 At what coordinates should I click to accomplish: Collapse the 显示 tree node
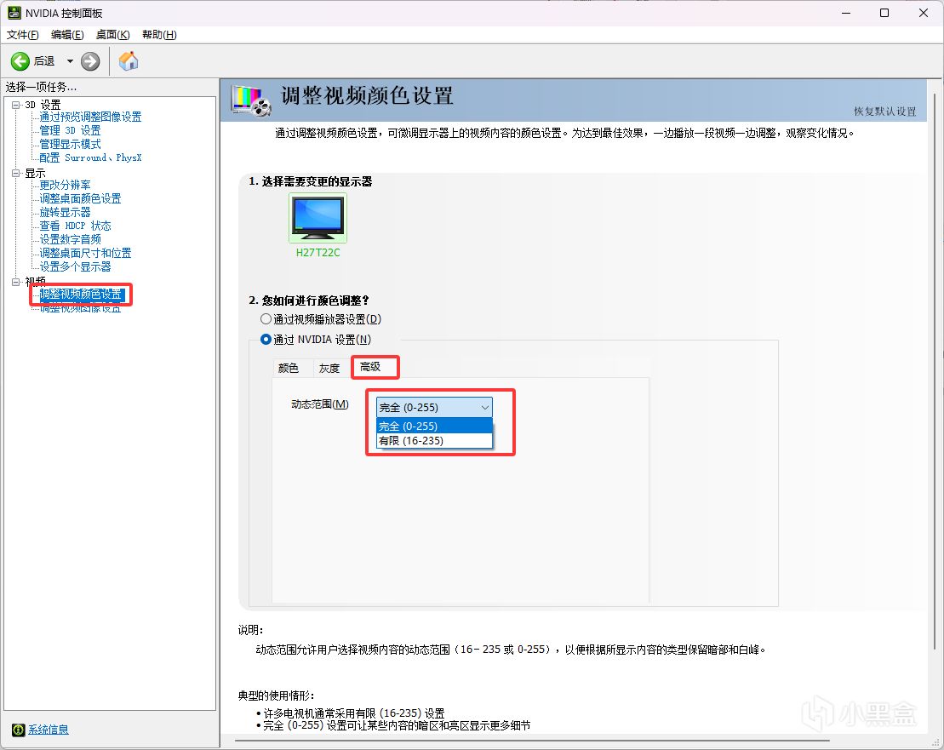click(15, 174)
